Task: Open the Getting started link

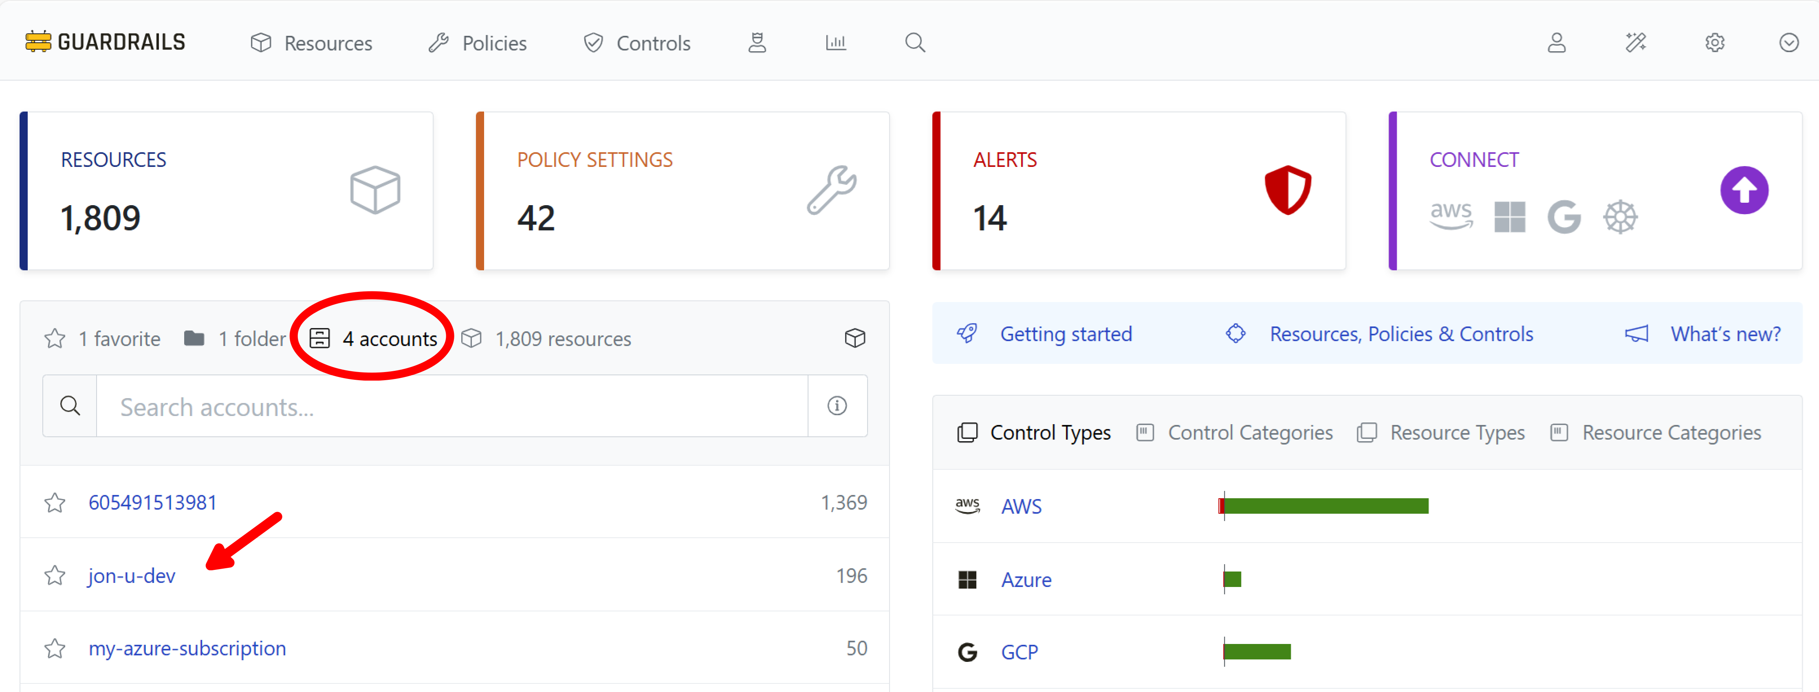Action: [x=1066, y=334]
